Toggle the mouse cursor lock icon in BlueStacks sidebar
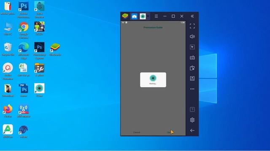Viewport: 270px width, 151px height. click(x=192, y=47)
